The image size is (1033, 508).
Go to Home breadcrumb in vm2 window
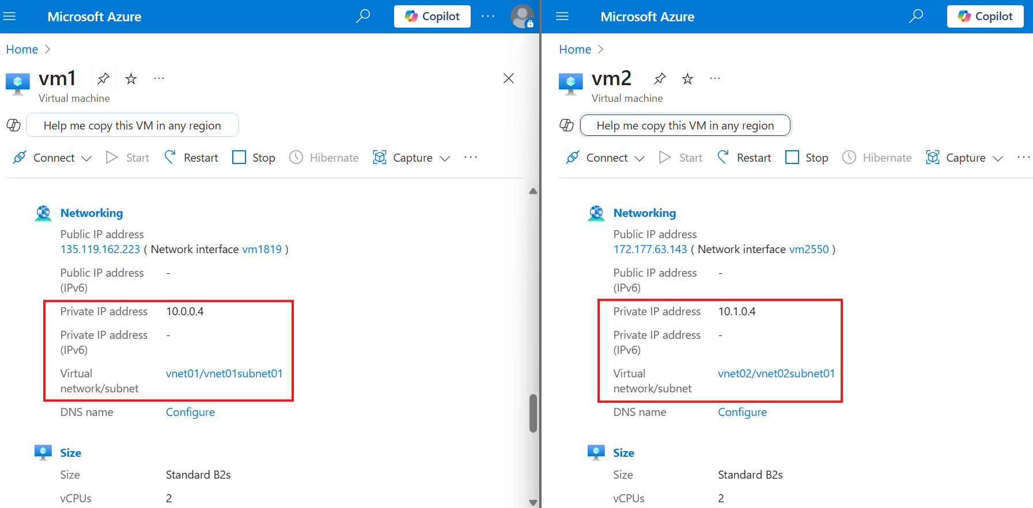click(x=575, y=49)
